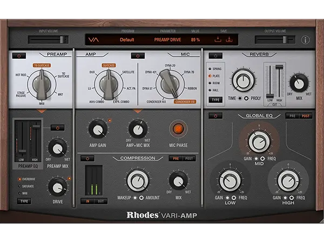Select the Hot Rod preamp option
324x243 pixels.
click(x=21, y=75)
